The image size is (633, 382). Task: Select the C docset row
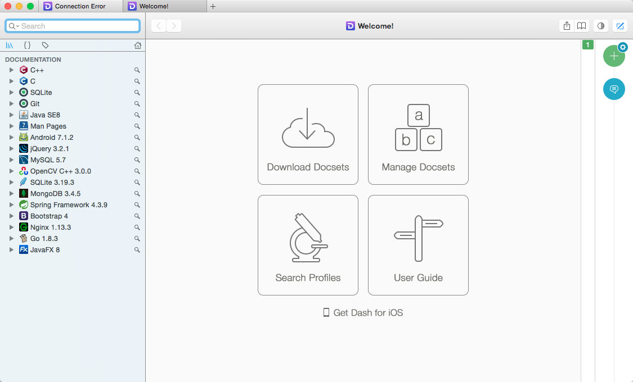[73, 81]
